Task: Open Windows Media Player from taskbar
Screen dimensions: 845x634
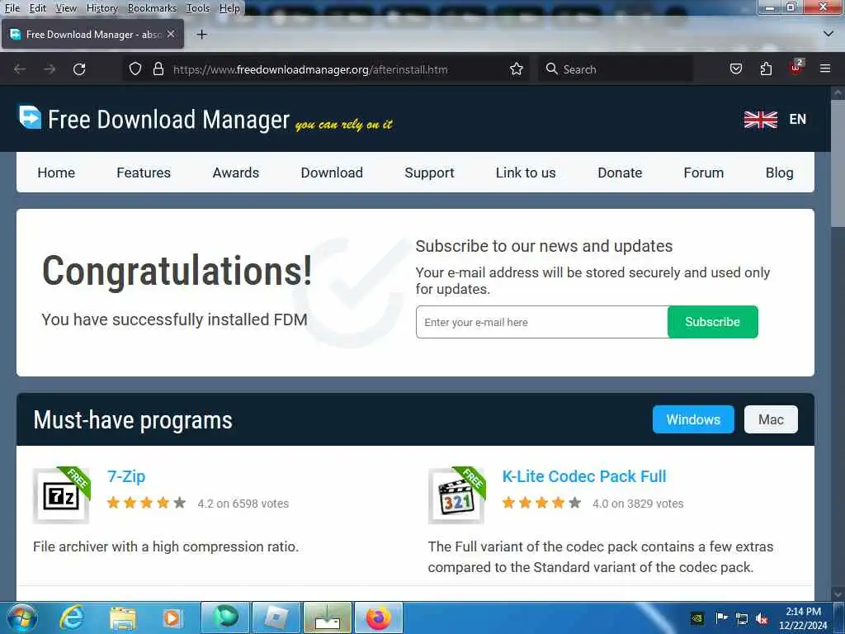Action: click(x=172, y=617)
